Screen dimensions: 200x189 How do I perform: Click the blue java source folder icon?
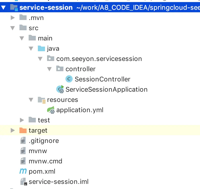[41, 48]
